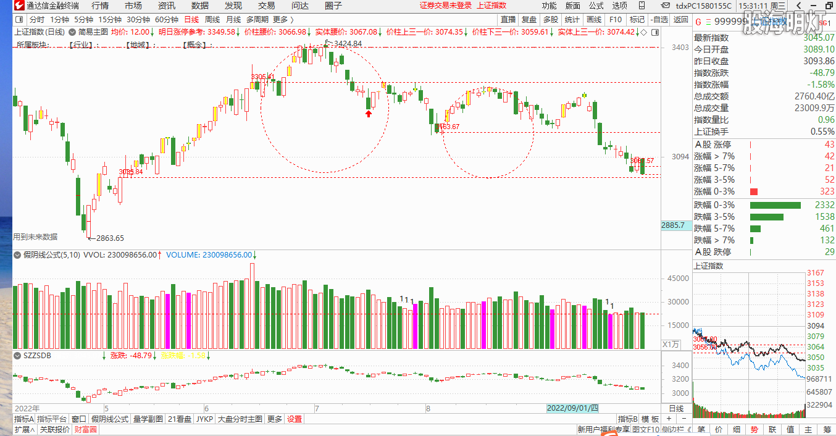Click the red G icon beside 999999

coord(698,23)
